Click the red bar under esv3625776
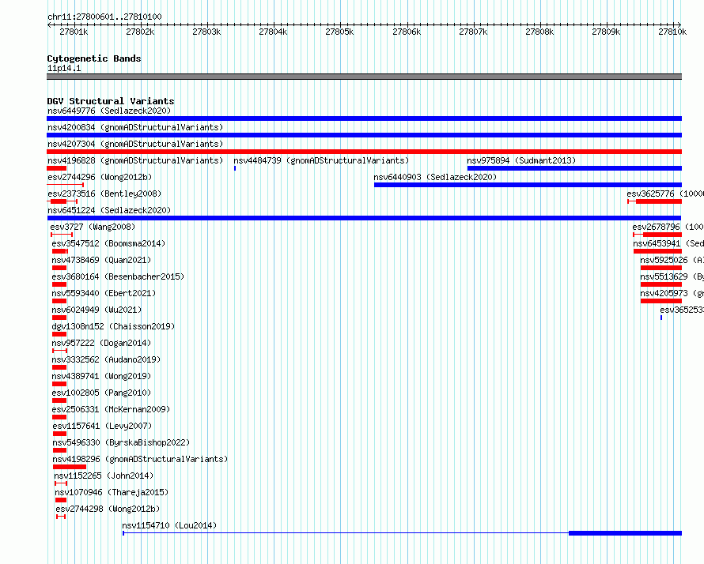Viewport: 704px width, 564px height. tap(659, 201)
